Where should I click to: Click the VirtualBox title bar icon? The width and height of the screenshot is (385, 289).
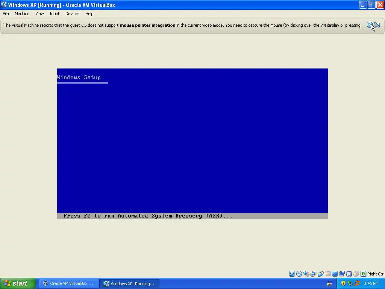pyautogui.click(x=4, y=5)
